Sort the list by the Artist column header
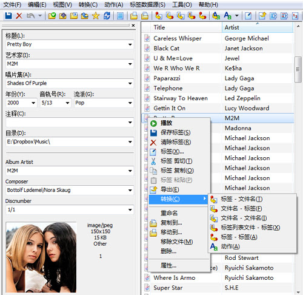 point(258,27)
